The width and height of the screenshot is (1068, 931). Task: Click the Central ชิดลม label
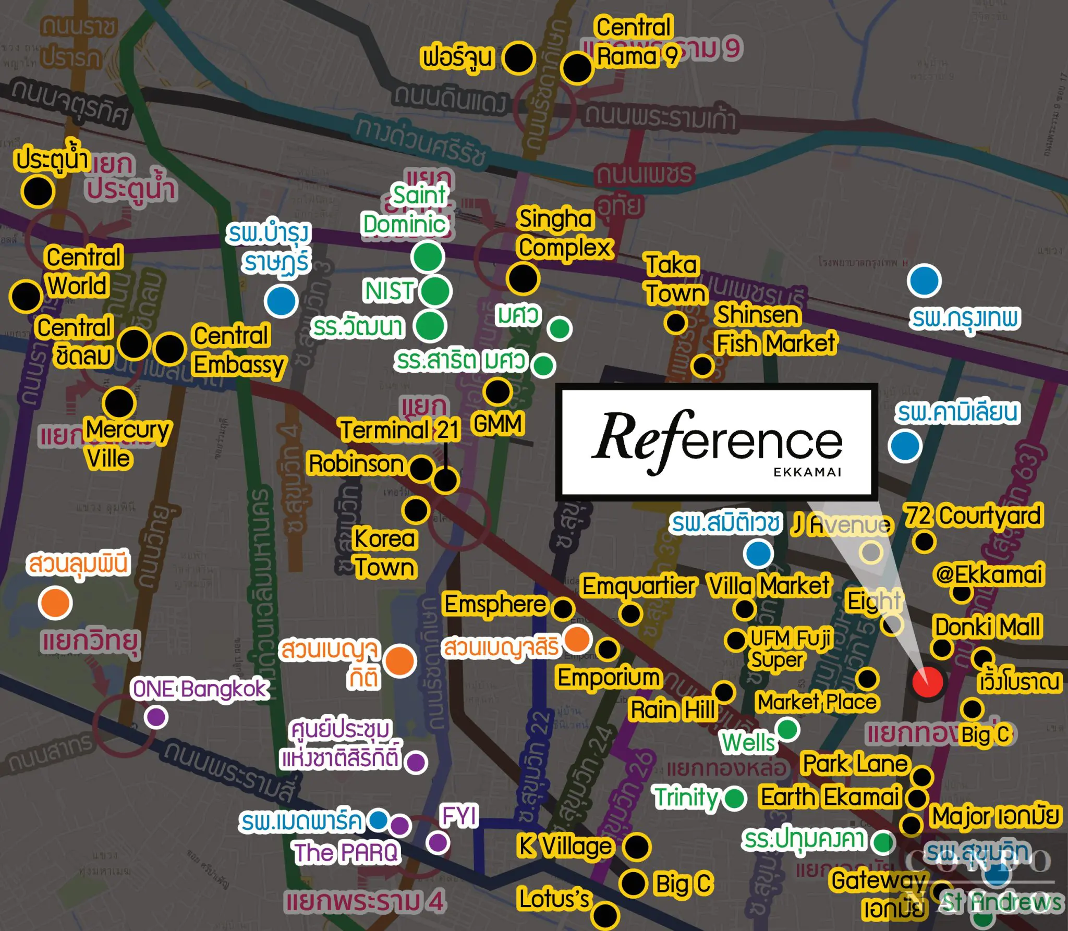75,342
